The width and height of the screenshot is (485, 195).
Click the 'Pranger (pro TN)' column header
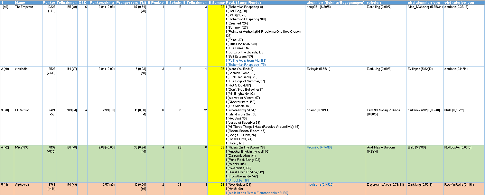131,2
